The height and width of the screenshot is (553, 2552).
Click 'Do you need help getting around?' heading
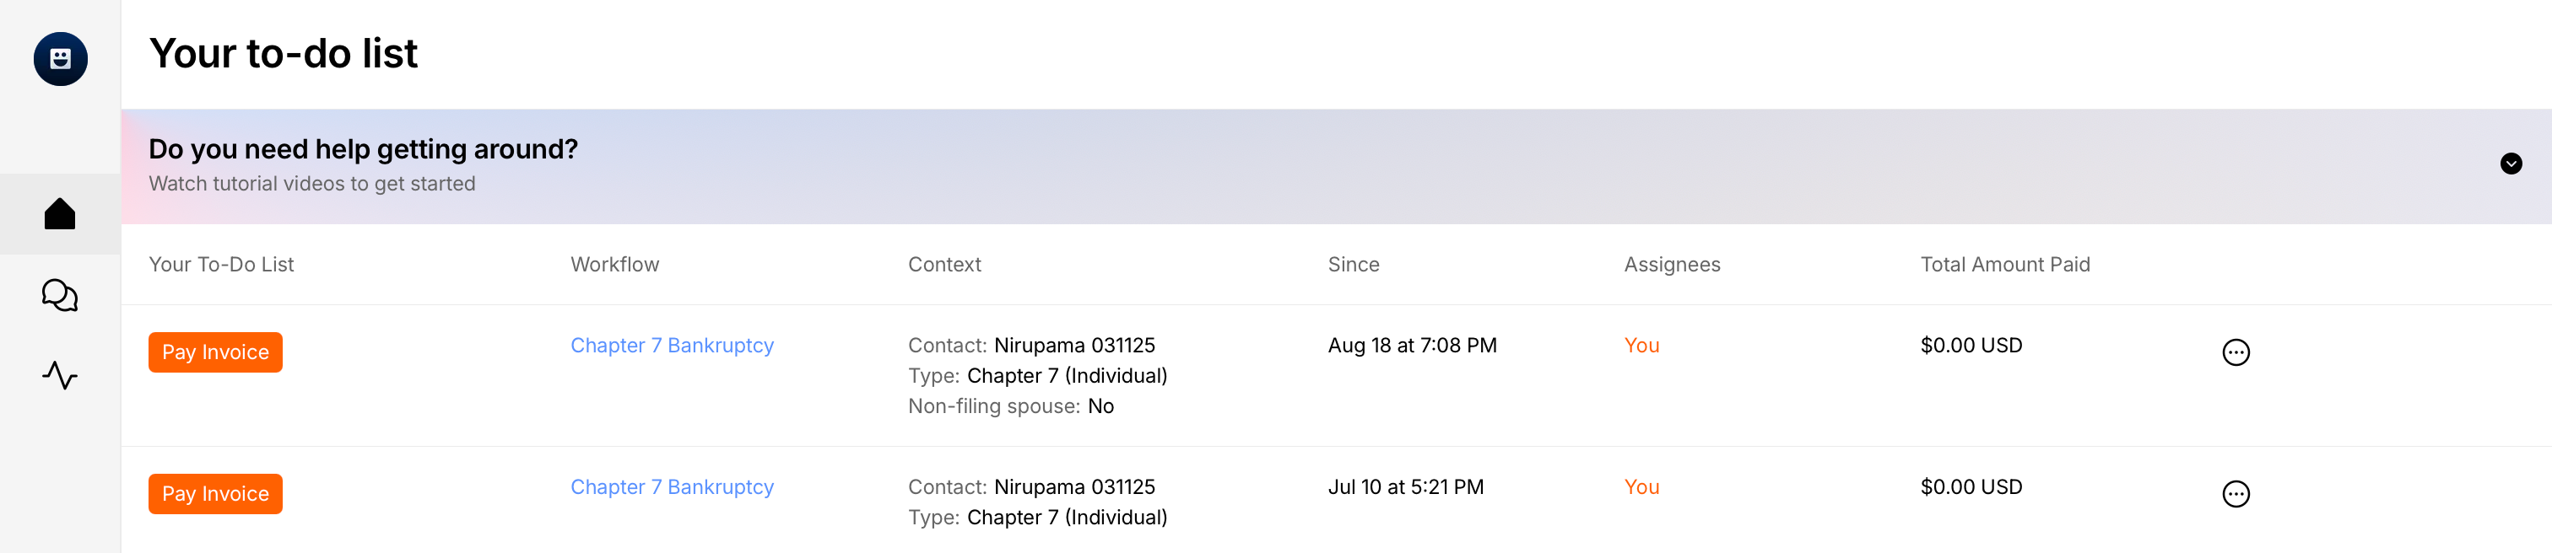[x=363, y=149]
